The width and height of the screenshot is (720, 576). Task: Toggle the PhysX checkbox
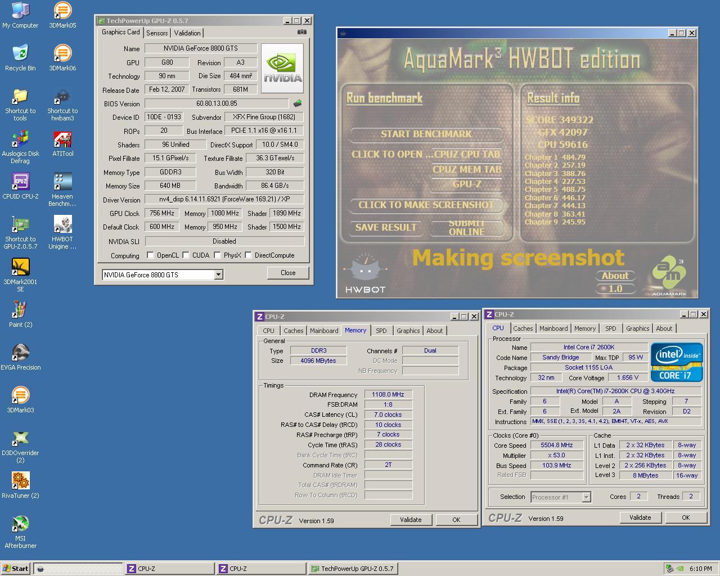click(x=217, y=255)
